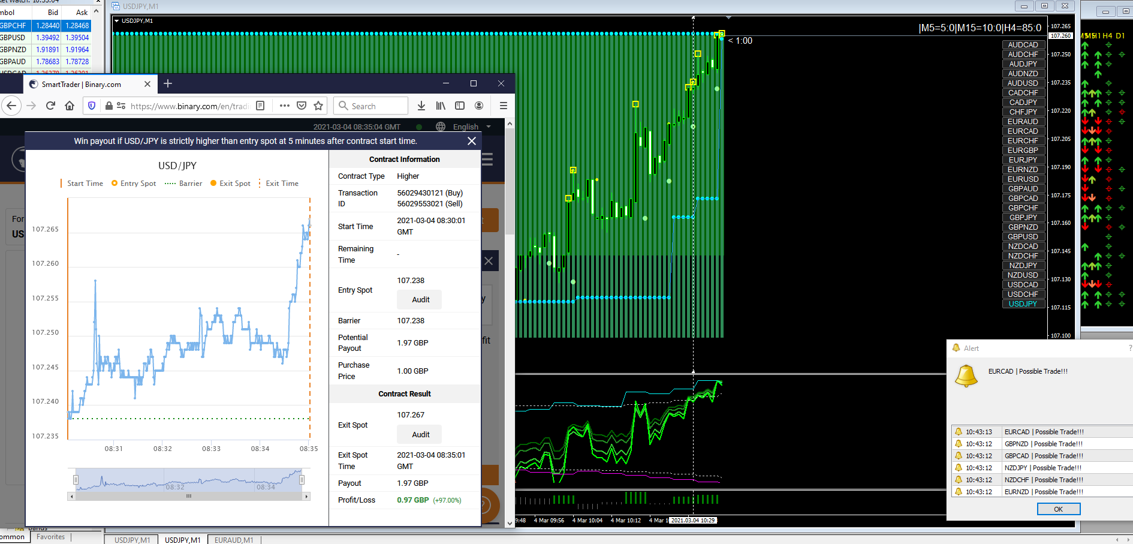Select the GBPJPY symbol button

click(x=1023, y=218)
